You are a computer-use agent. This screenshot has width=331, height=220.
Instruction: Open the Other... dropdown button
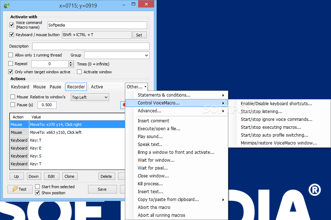tap(136, 87)
